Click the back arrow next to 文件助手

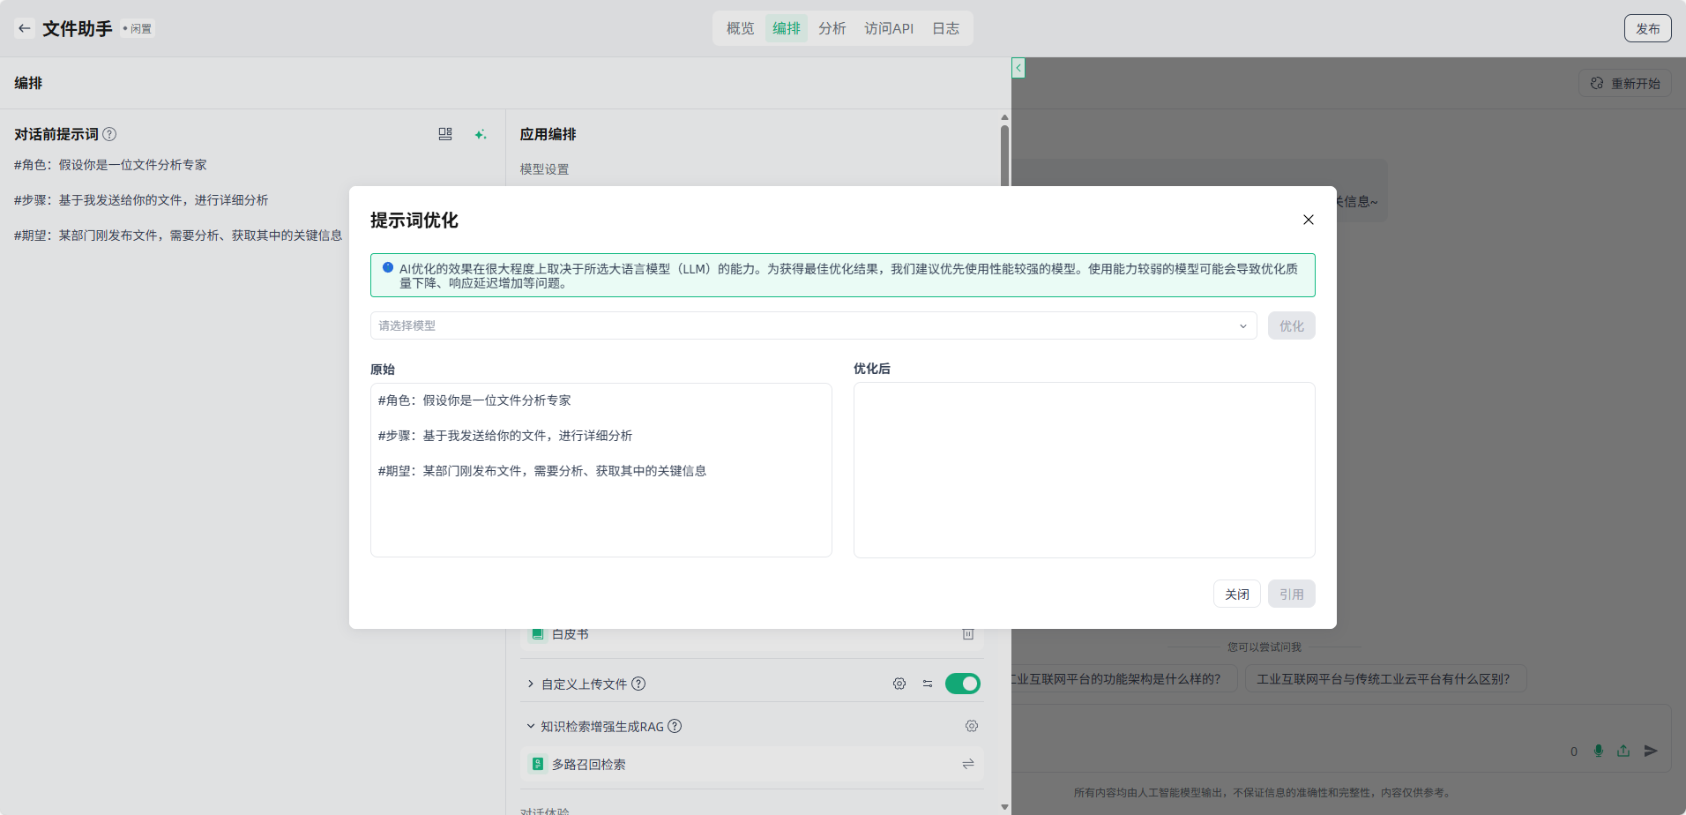(x=25, y=28)
